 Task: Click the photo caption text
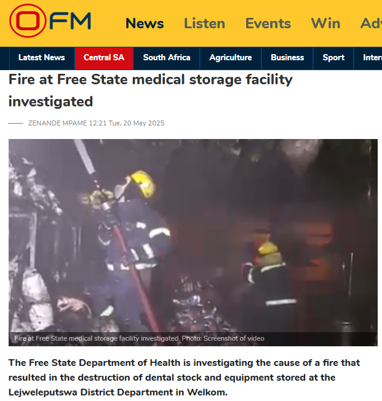[139, 338]
